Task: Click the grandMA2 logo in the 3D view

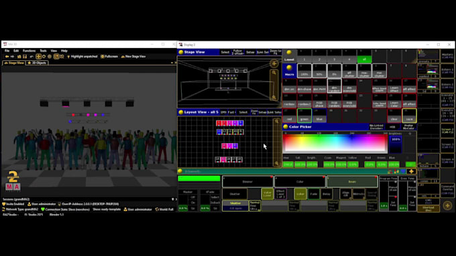Action: 13,181
